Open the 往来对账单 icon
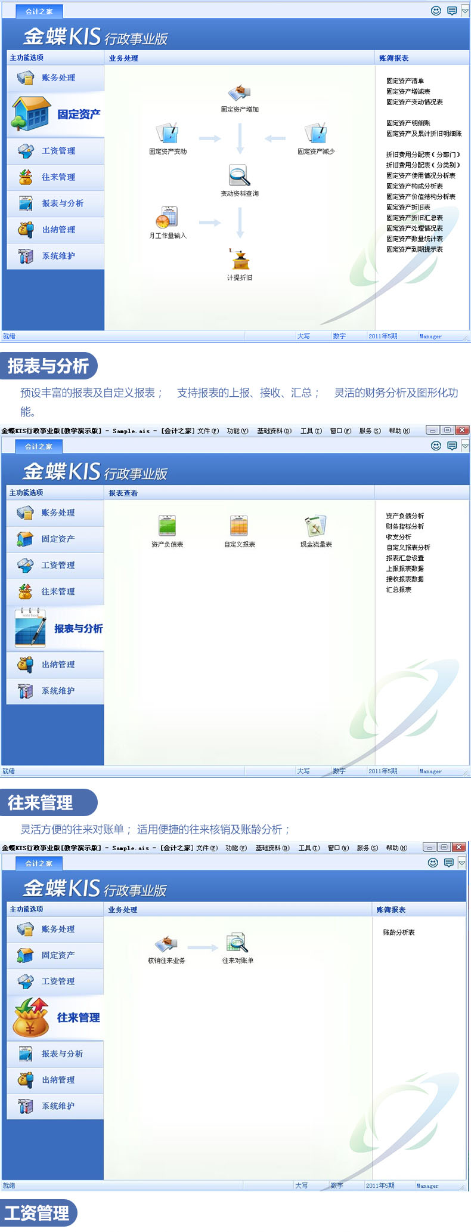Image resolution: width=471 pixels, height=1232 pixels. tap(237, 943)
